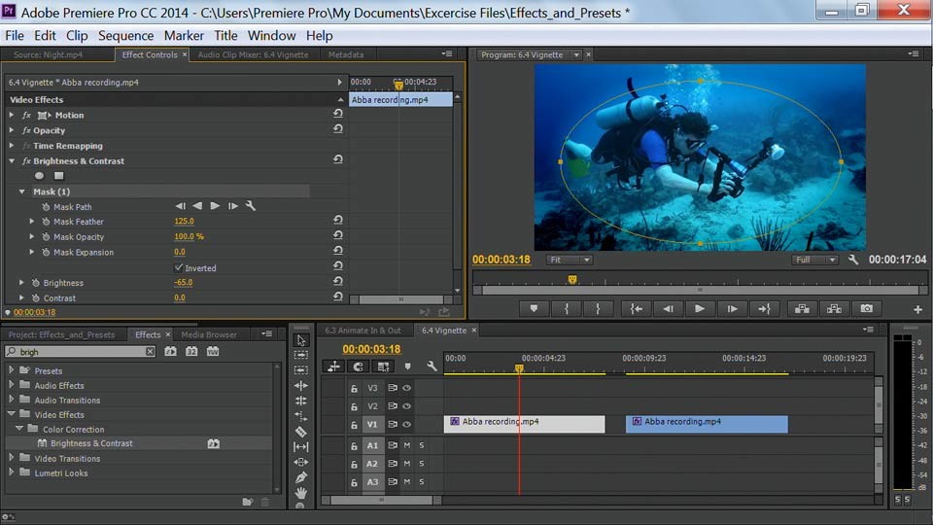Switch to Source: Night.mp4 tab
933x525 pixels.
pyautogui.click(x=49, y=54)
